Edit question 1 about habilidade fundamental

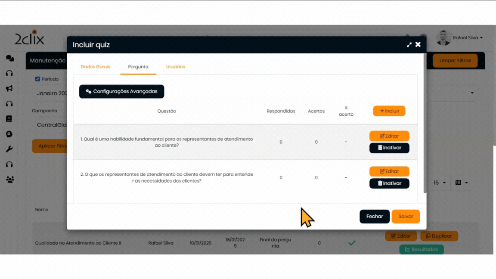389,136
